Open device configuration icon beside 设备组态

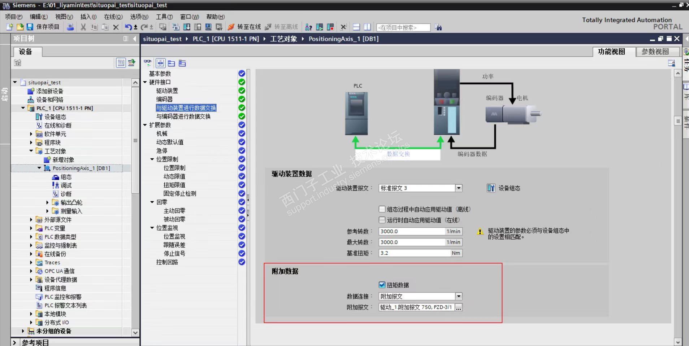(491, 188)
